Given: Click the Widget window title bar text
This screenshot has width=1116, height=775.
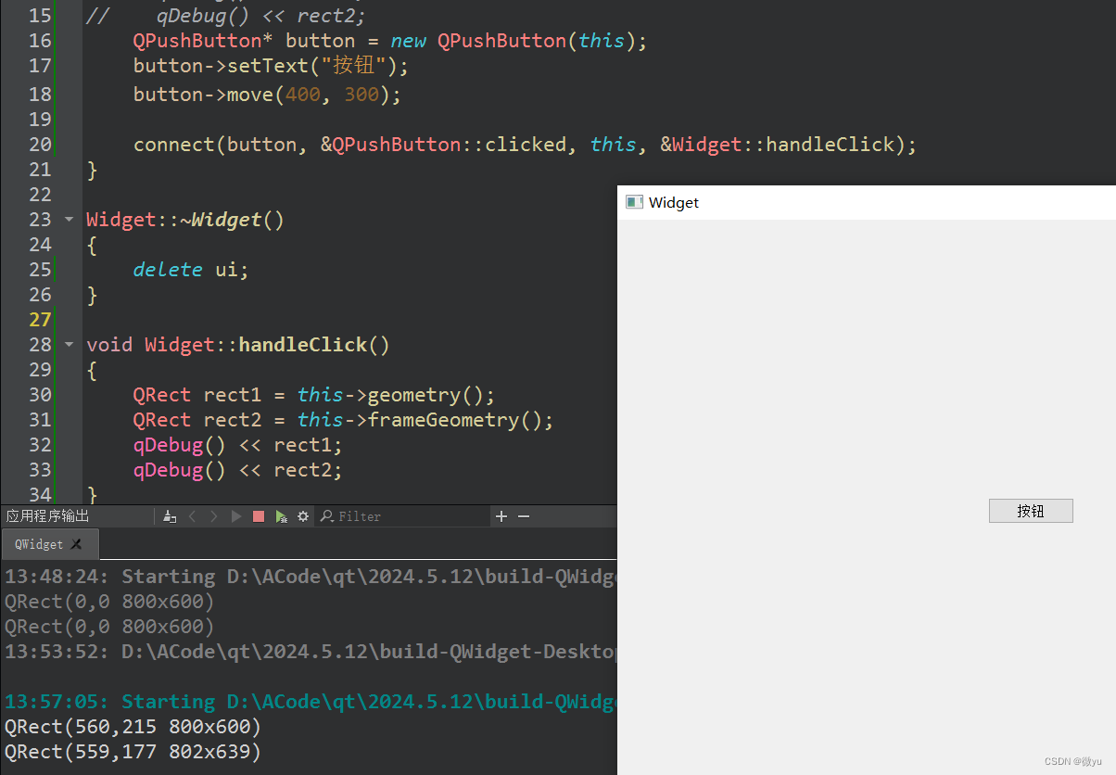Looking at the screenshot, I should click(x=674, y=202).
